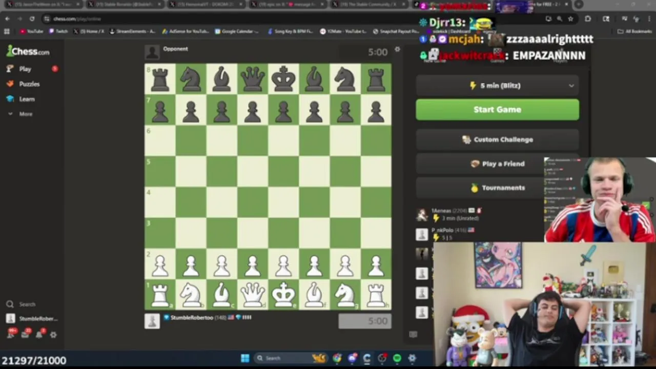Open the 5 min (Blitz) time control dropdown

(x=497, y=86)
